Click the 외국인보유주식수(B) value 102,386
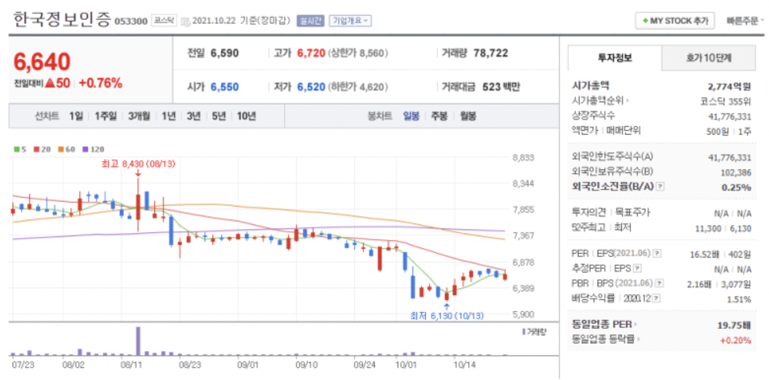The width and height of the screenshot is (769, 380). [x=736, y=172]
